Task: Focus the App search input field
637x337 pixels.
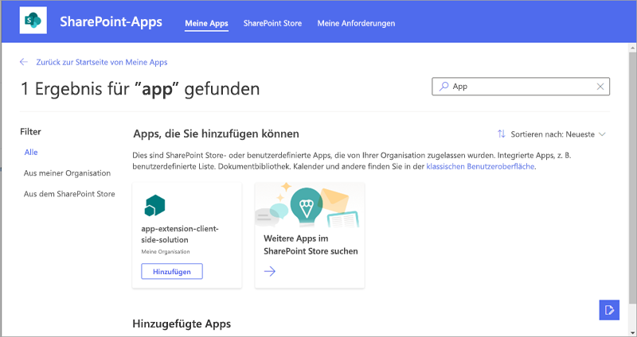Action: (x=521, y=87)
